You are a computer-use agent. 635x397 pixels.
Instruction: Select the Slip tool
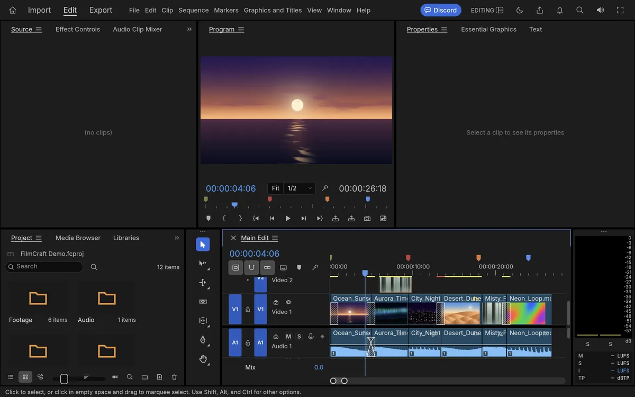pos(203,320)
